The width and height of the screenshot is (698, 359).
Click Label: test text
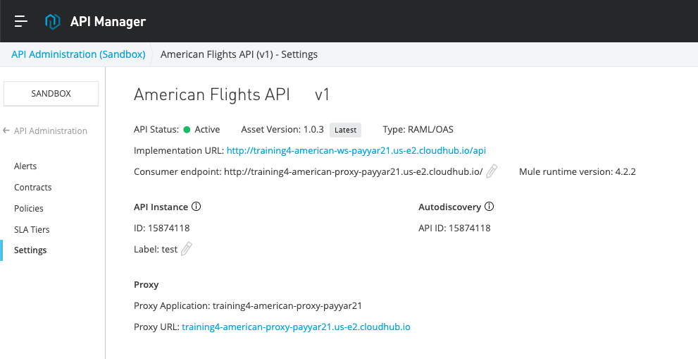[x=156, y=249]
